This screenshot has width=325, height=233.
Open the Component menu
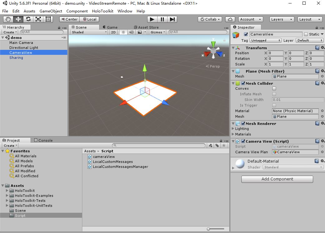[x=77, y=11]
